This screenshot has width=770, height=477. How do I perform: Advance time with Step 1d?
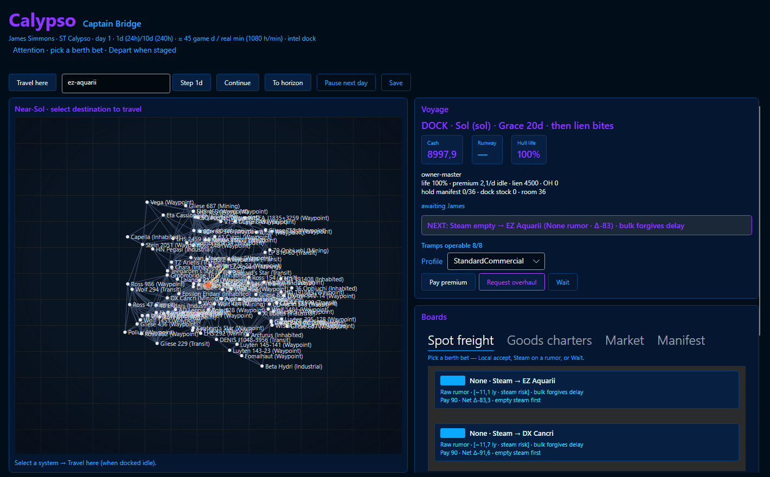[x=191, y=83]
